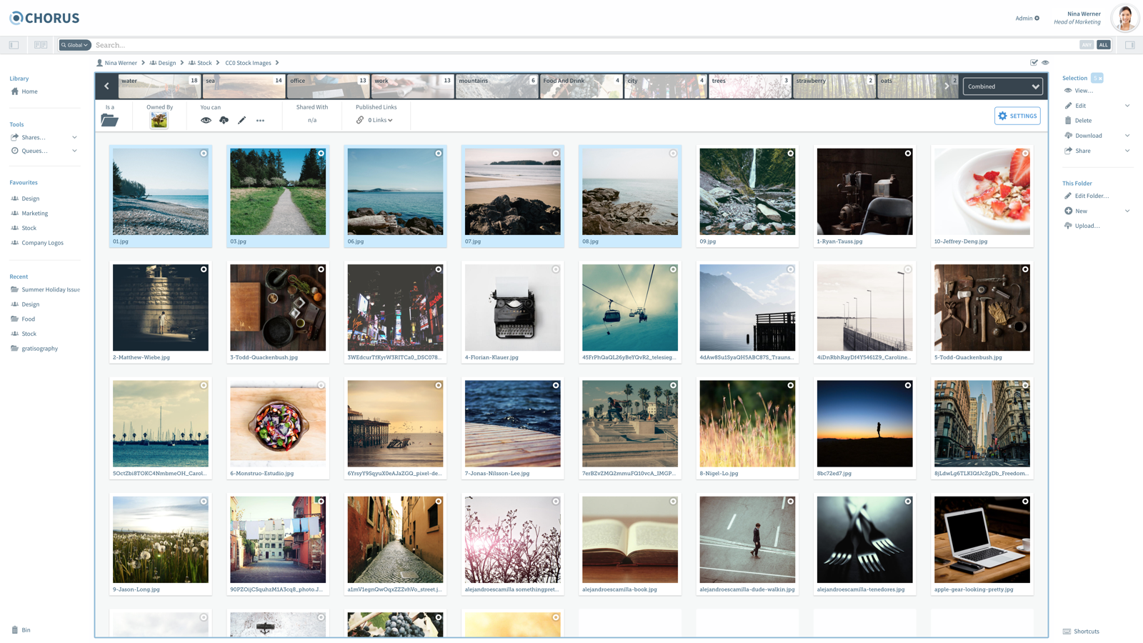Screen dimensions: 1143x643
Task: Click the view eye permission icon
Action: click(206, 120)
